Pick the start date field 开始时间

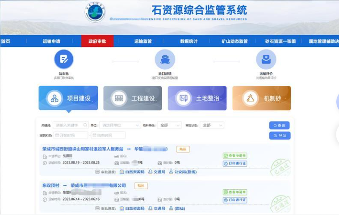click(71, 135)
